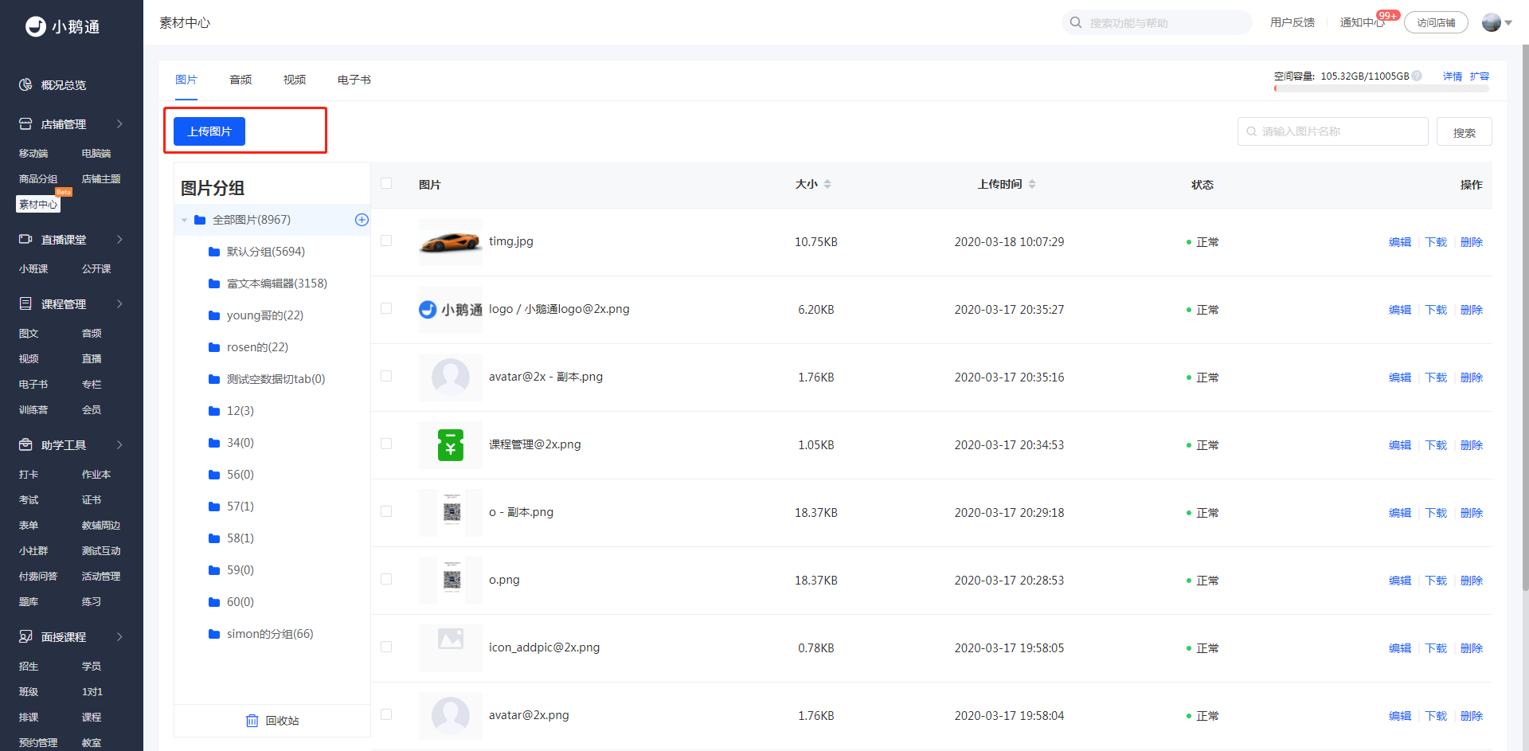Select checkbox for o.png row
Viewport: 1529px width, 751px height.
(x=386, y=579)
